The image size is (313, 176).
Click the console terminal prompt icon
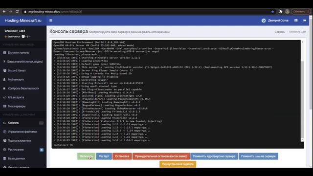[4, 123]
